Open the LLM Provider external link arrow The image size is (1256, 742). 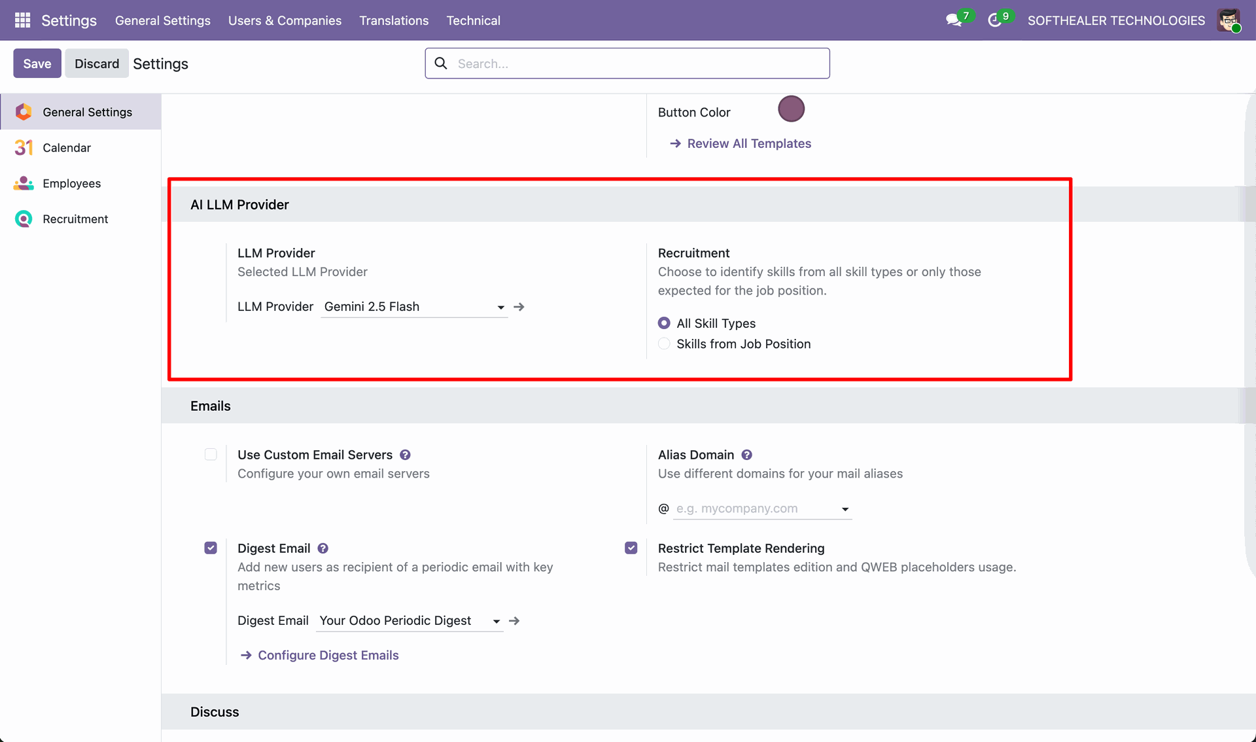pyautogui.click(x=519, y=307)
